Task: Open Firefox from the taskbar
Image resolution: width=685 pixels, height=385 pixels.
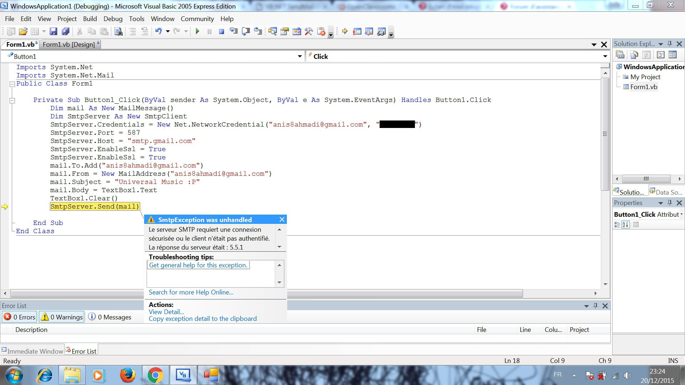Action: pyautogui.click(x=127, y=375)
